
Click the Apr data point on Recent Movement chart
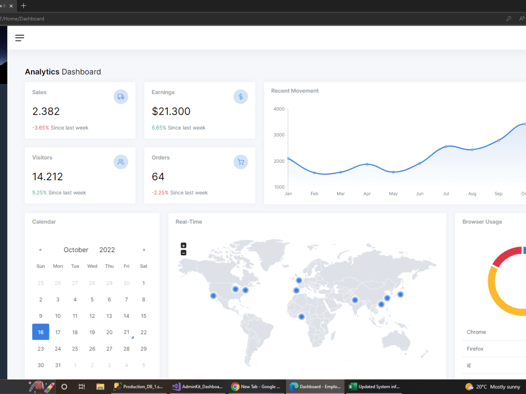coord(367,164)
